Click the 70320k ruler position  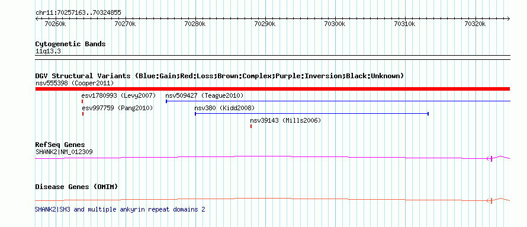[475, 24]
